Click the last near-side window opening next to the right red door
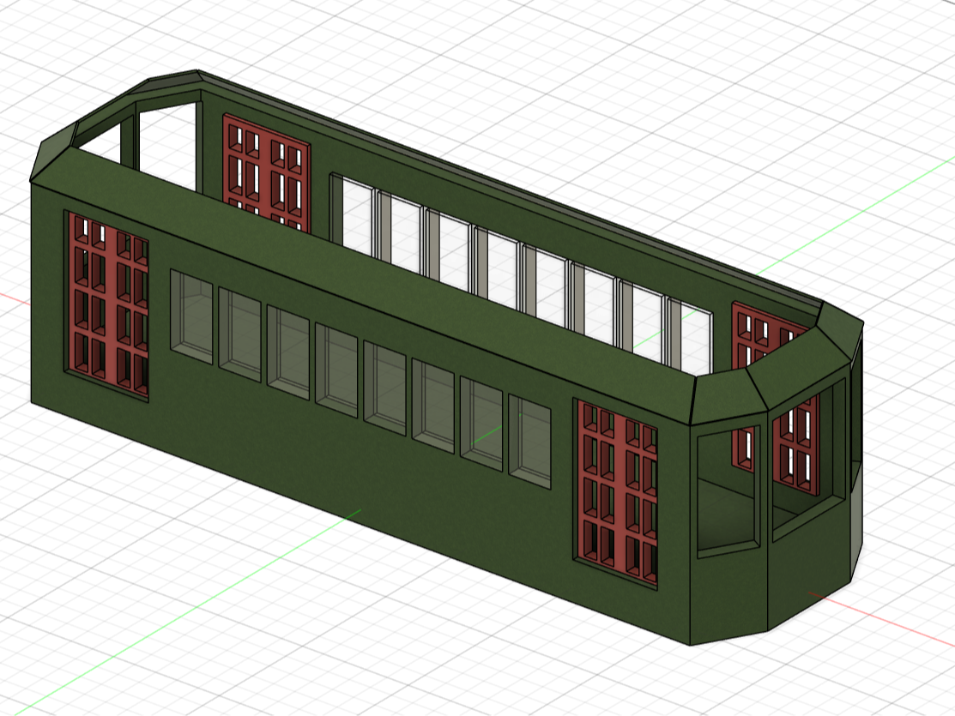955x716 pixels. coord(530,442)
